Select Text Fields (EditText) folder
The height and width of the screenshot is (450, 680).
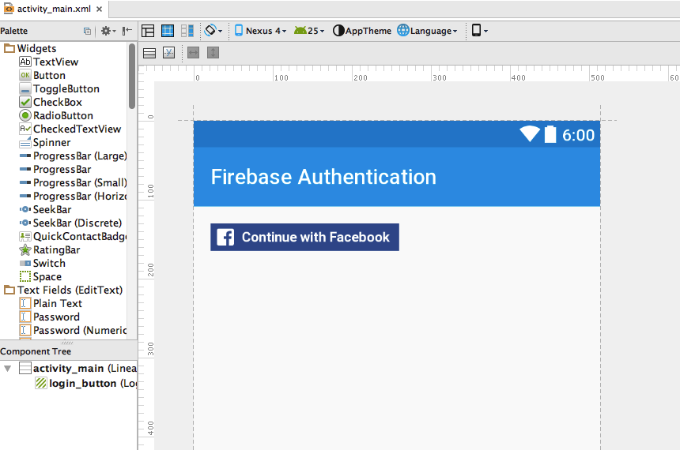coord(63,291)
